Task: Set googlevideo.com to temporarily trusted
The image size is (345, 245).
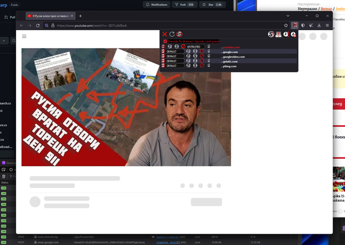Action: point(188,56)
